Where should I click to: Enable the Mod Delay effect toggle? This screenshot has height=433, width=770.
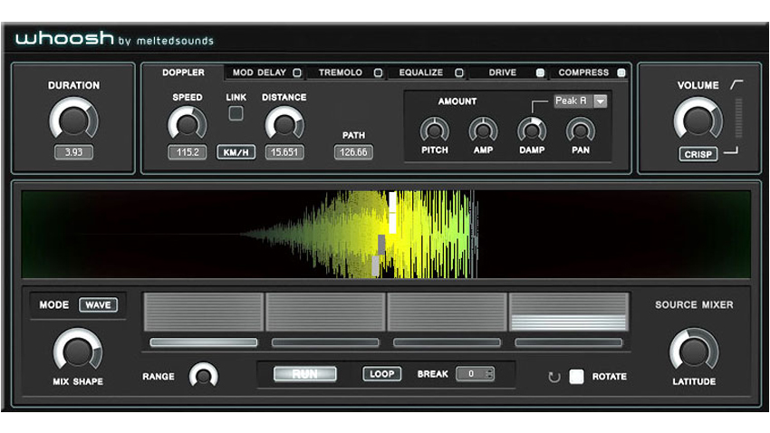(297, 72)
